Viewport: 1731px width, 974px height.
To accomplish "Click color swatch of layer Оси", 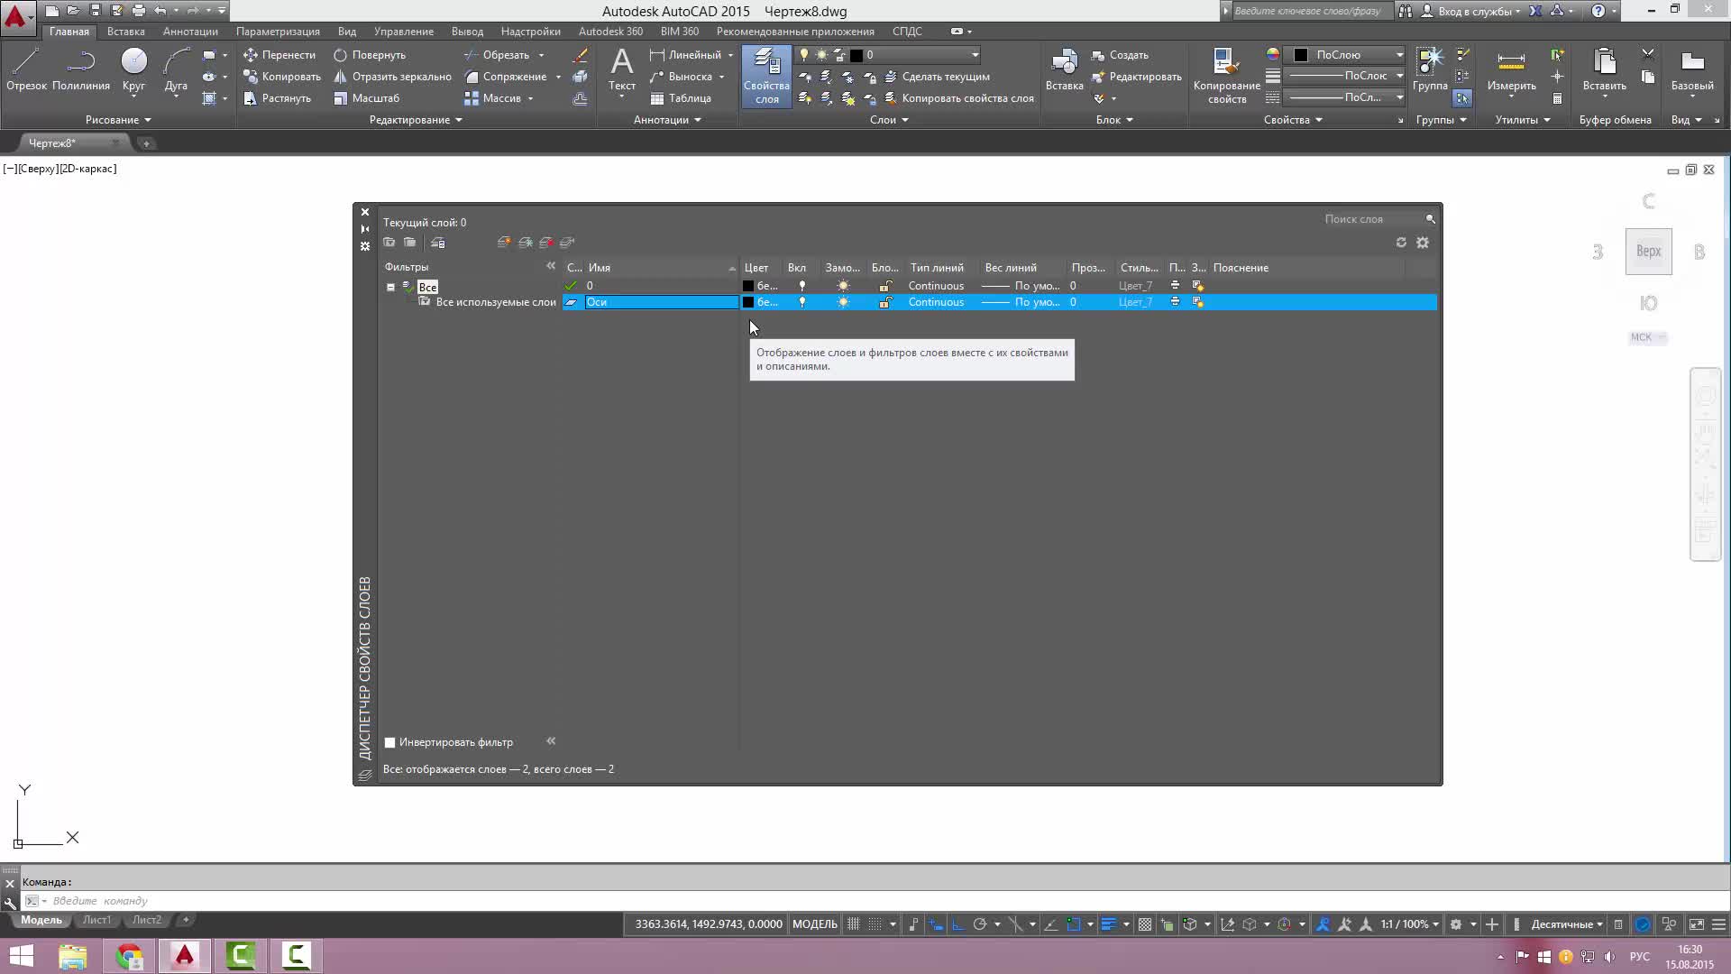I will click(x=747, y=302).
